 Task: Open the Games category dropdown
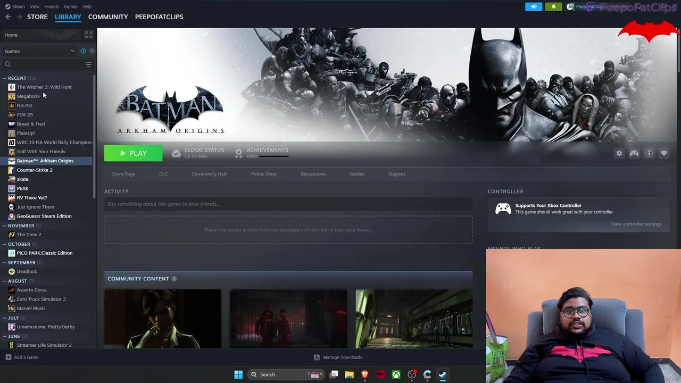click(x=40, y=51)
